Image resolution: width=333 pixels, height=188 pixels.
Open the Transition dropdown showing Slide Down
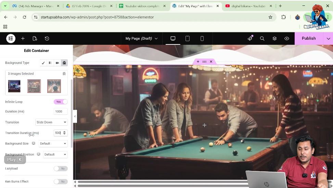click(x=51, y=122)
